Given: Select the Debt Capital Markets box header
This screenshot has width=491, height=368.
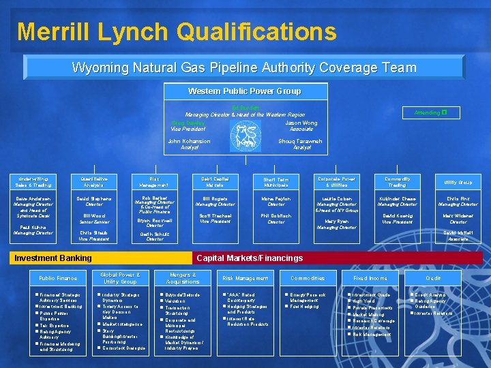Looking at the screenshot, I should 215,182.
